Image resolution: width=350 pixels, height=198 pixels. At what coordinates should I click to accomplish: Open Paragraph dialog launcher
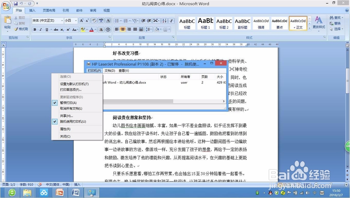pyautogui.click(x=173, y=37)
